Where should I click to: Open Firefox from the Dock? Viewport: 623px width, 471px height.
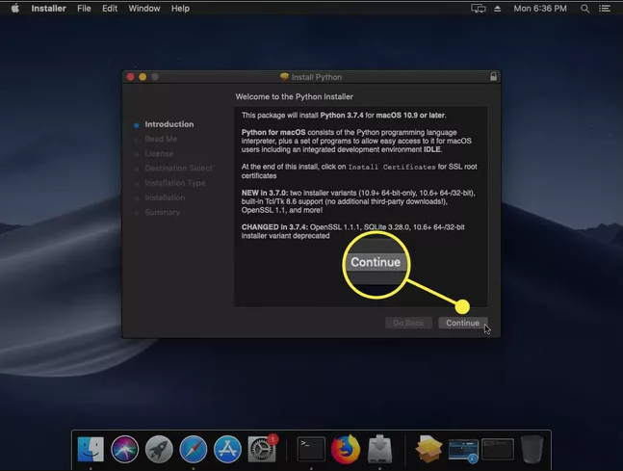click(x=346, y=449)
